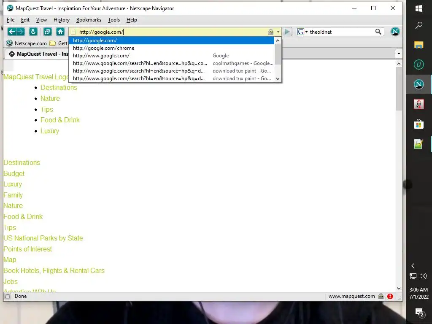Show hidden tray icons chevron
Viewport: 432px width, 324px height.
click(413, 266)
